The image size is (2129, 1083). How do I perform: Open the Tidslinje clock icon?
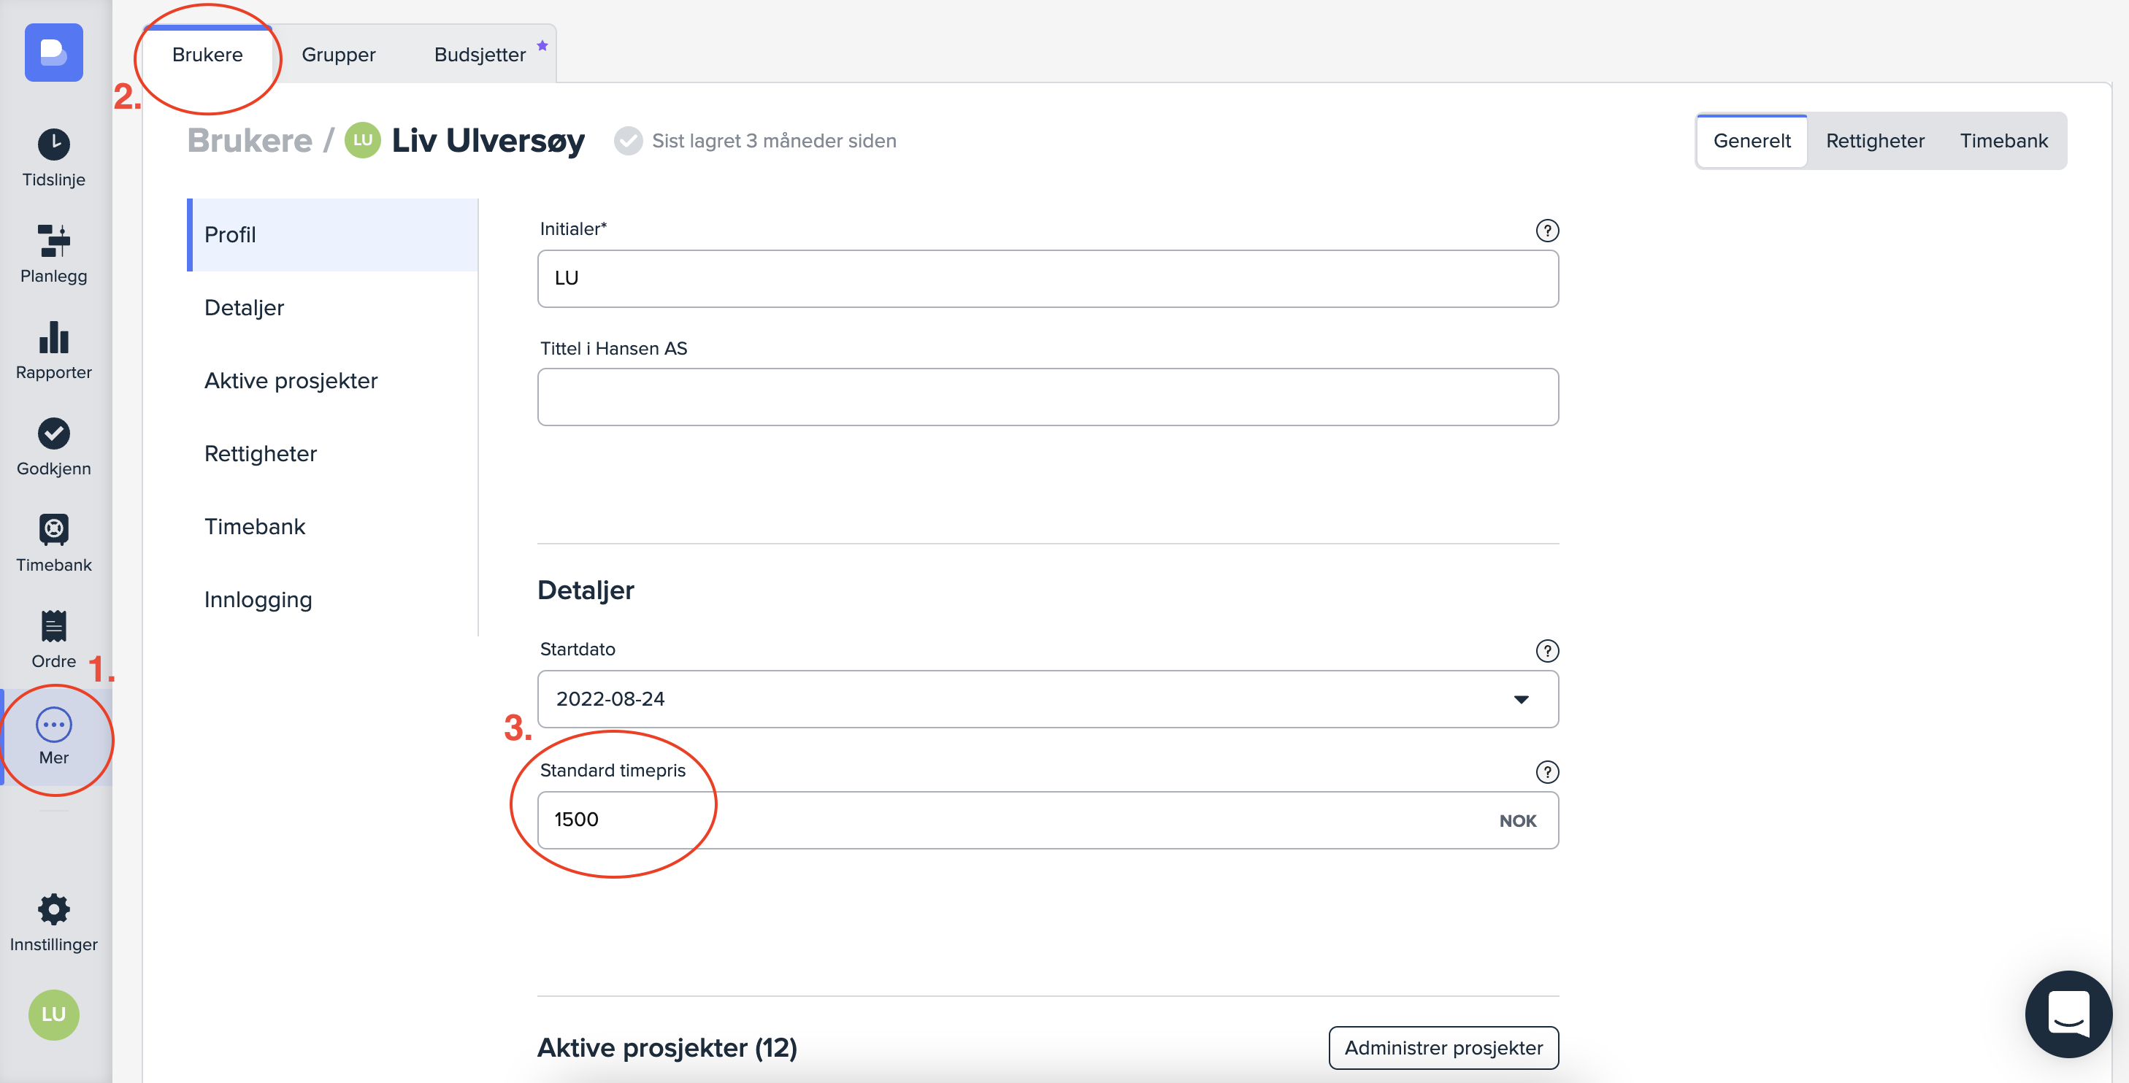coord(54,144)
